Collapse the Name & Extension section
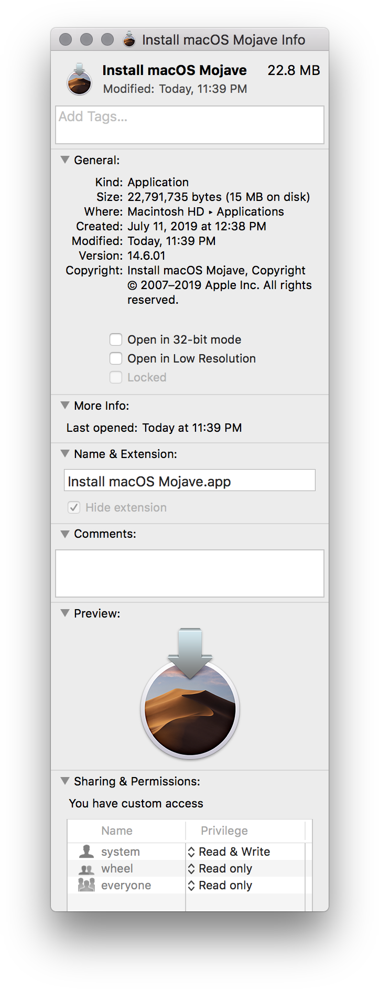Screen dimensions: 379x989 point(65,453)
